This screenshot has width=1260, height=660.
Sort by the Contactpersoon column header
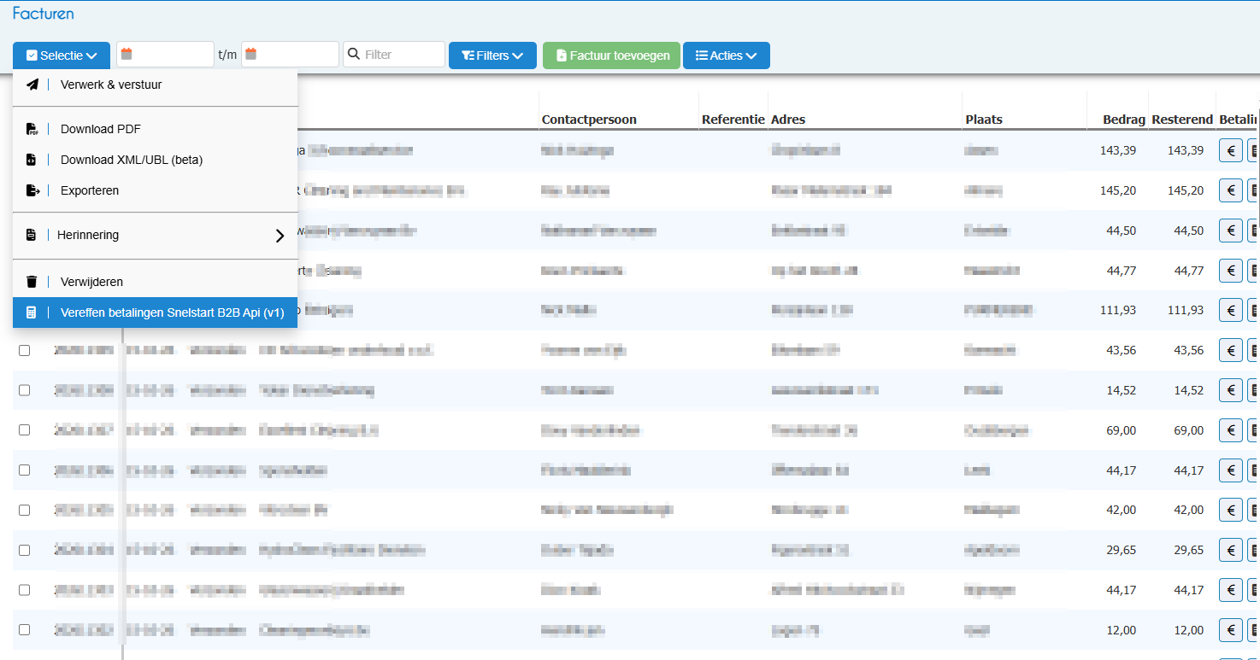(589, 120)
